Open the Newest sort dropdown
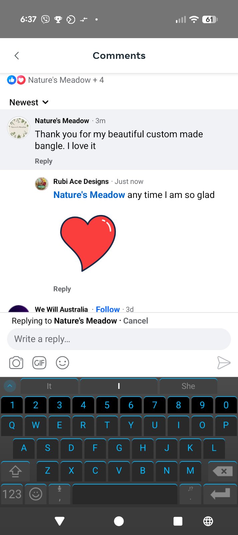Image resolution: width=238 pixels, height=535 pixels. coord(29,102)
